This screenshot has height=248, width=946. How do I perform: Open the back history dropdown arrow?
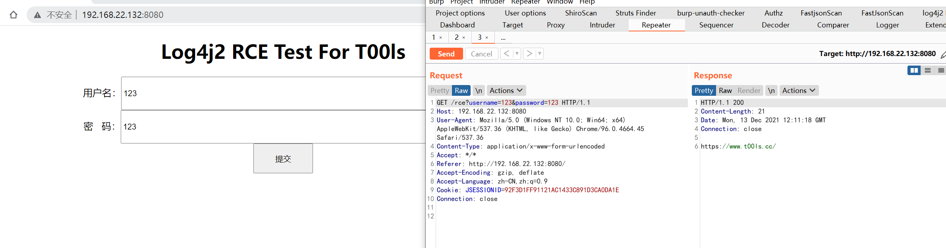tap(517, 54)
